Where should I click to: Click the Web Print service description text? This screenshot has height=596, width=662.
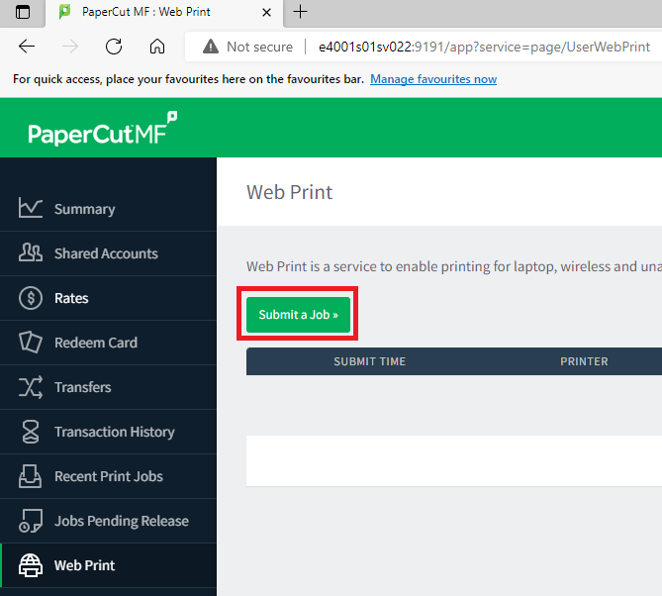click(x=454, y=266)
